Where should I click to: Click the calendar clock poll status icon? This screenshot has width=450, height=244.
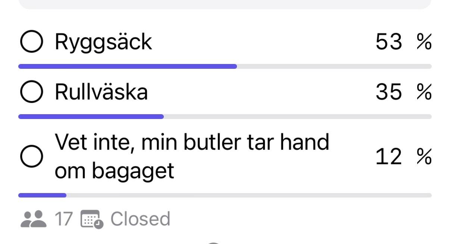tap(90, 219)
